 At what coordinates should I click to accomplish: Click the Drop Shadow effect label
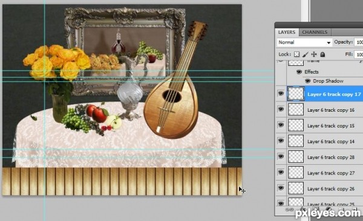click(328, 81)
